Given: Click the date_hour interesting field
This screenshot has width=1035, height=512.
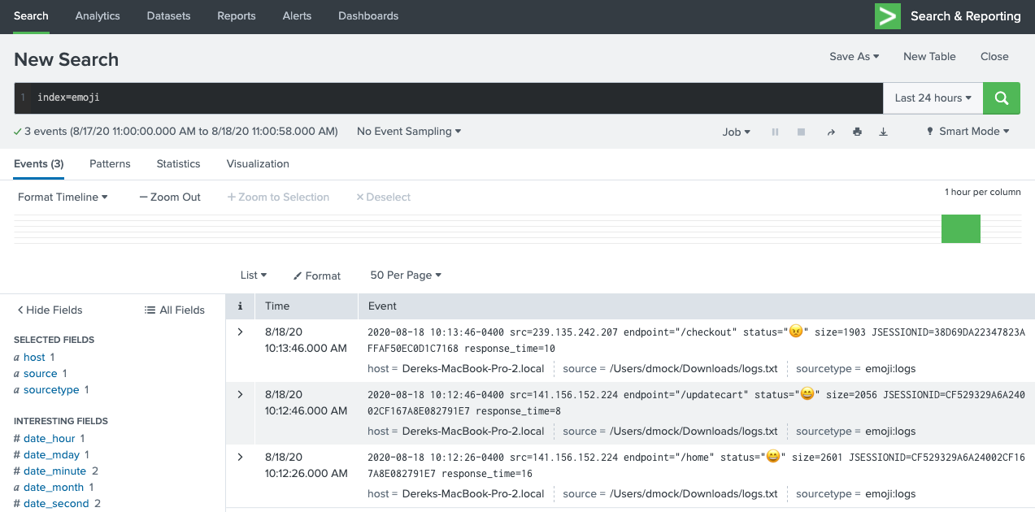Looking at the screenshot, I should (x=49, y=438).
